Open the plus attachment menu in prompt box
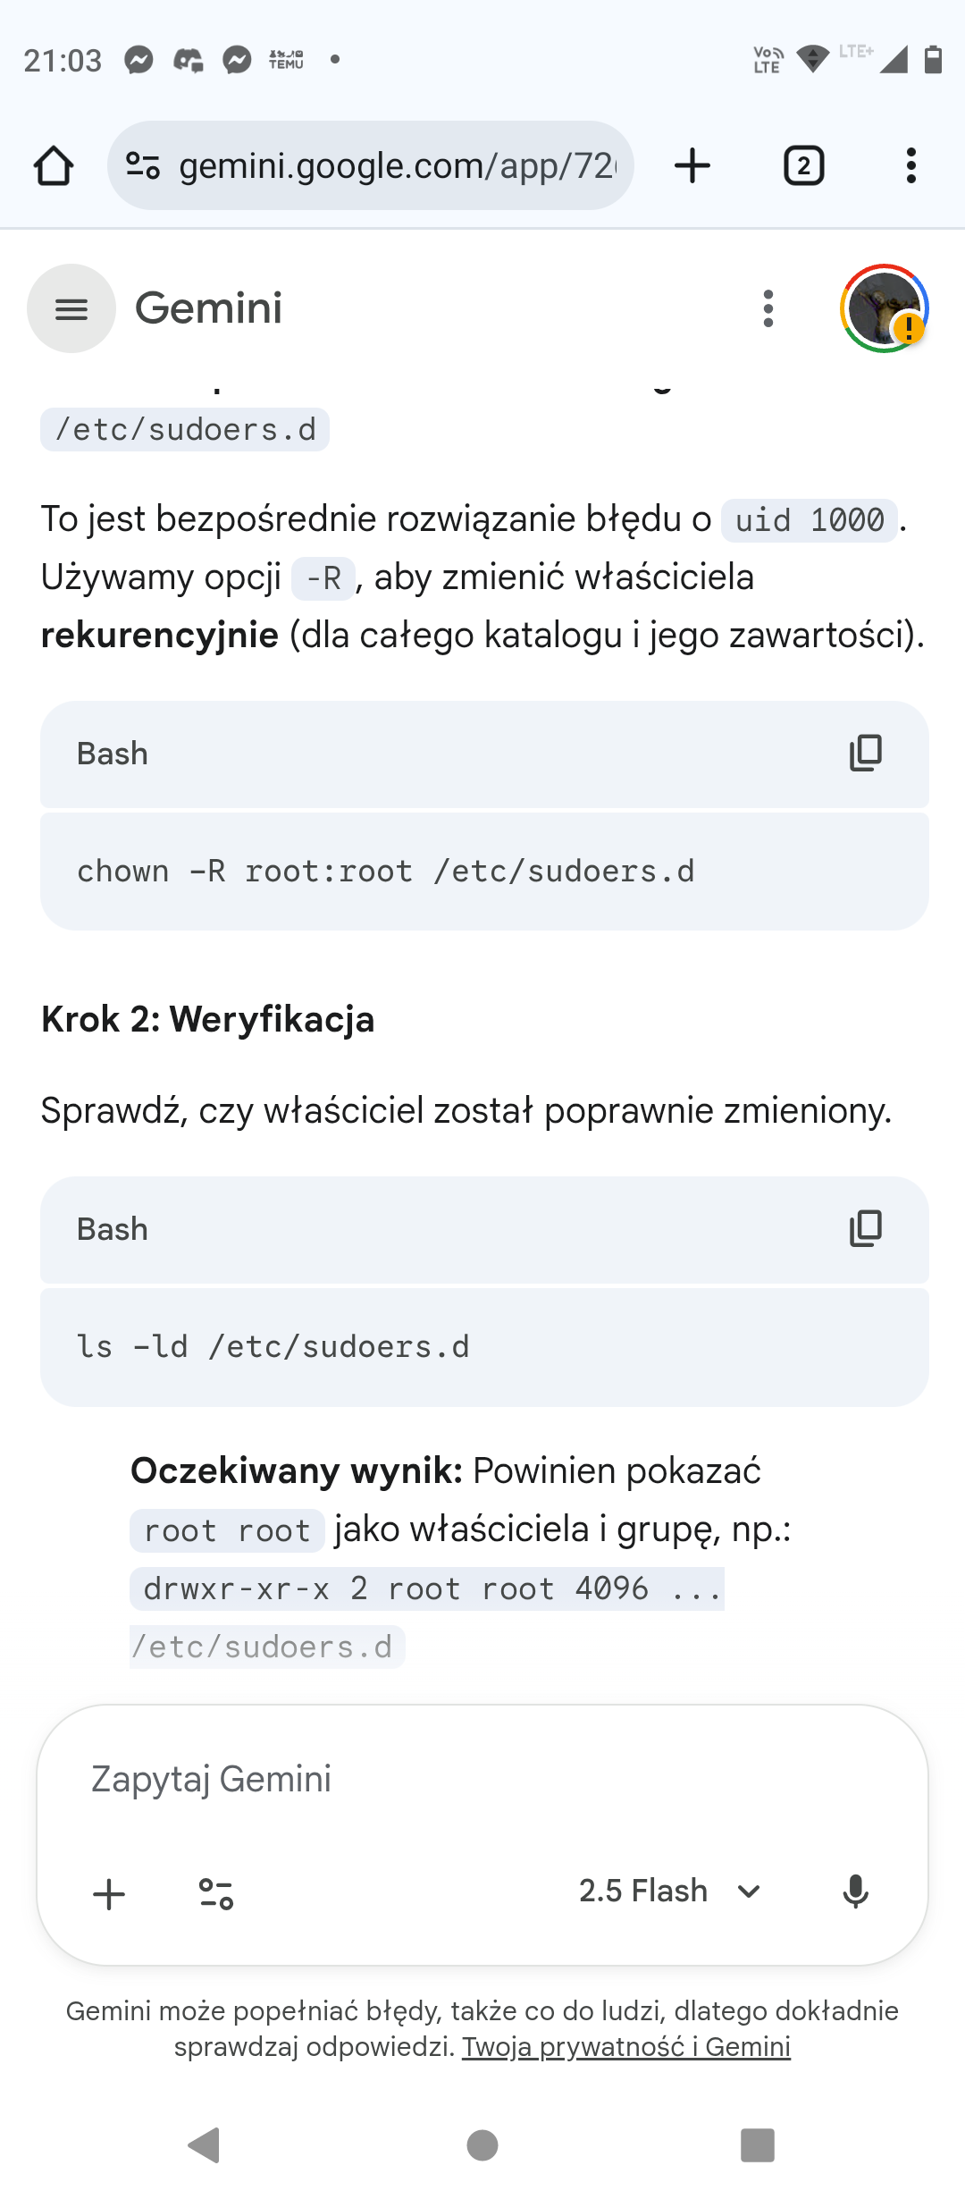This screenshot has width=965, height=2199. tap(109, 1893)
